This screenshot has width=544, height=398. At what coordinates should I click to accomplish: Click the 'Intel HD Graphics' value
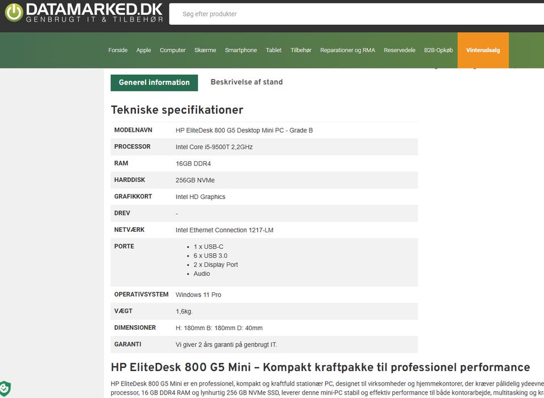[x=200, y=197]
